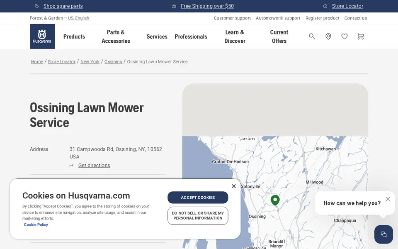Open the Learn & Discover menu
The image size is (398, 249).
(235, 37)
